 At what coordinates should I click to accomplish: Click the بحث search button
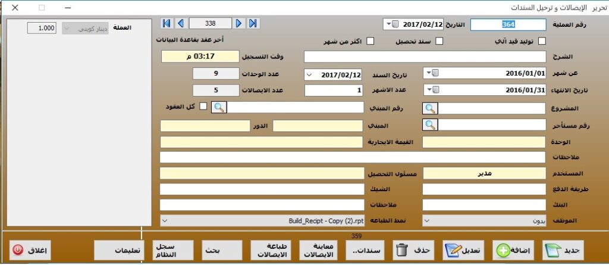(x=222, y=250)
